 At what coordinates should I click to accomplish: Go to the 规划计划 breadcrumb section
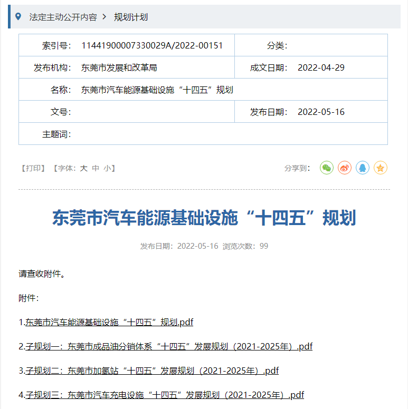point(131,17)
